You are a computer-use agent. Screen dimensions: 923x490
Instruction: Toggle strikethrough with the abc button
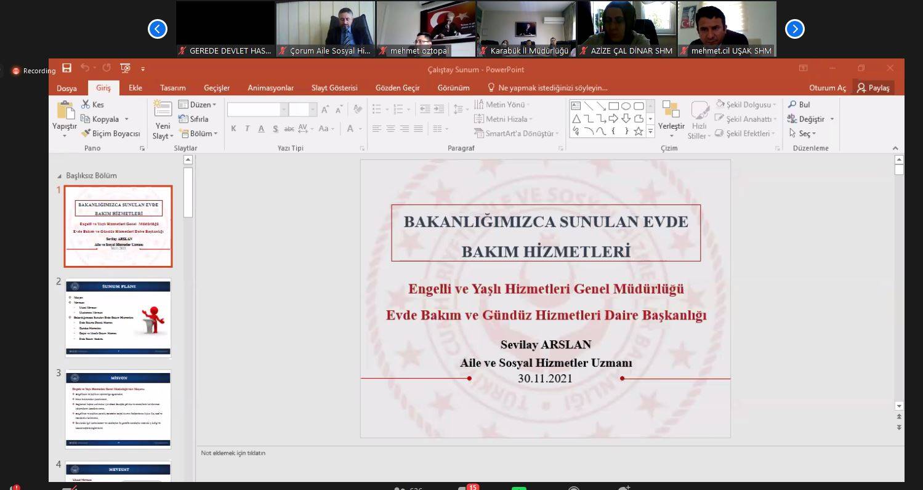click(289, 129)
